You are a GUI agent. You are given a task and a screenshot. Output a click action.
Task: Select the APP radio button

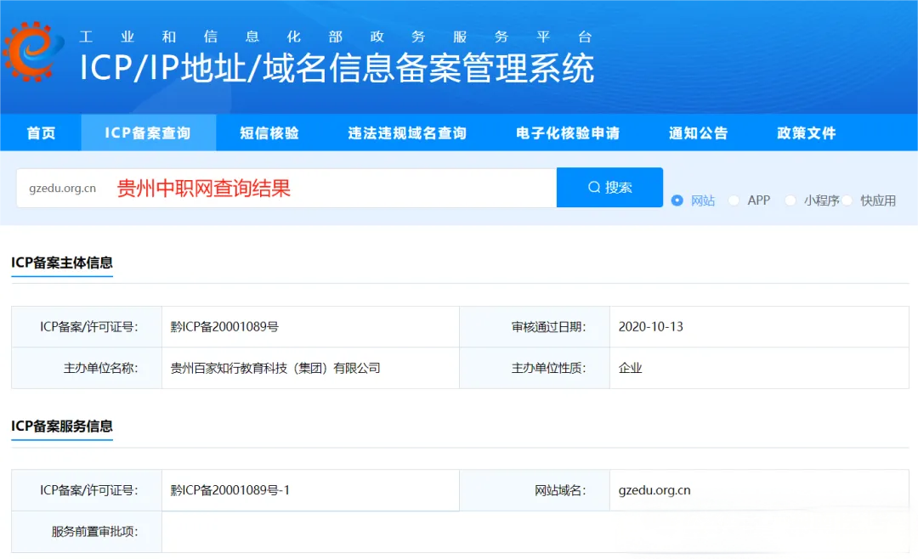coord(734,200)
